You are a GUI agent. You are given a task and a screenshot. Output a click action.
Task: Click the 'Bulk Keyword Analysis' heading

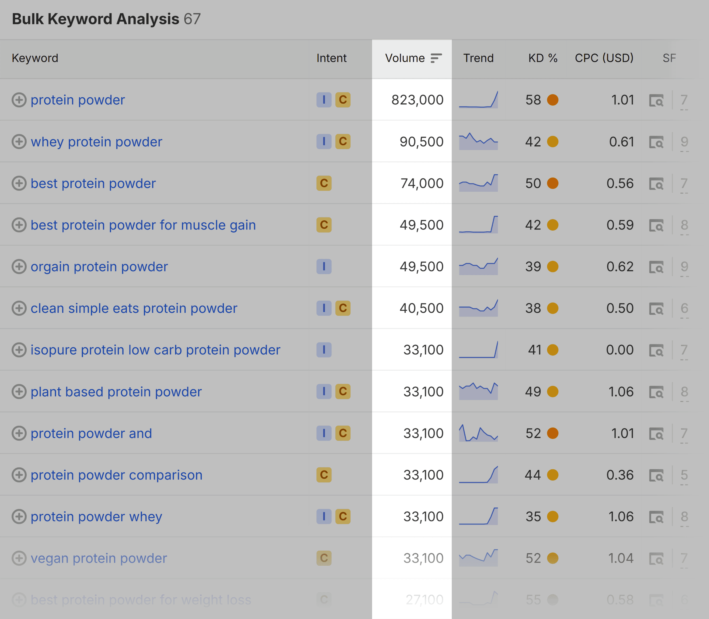click(96, 19)
